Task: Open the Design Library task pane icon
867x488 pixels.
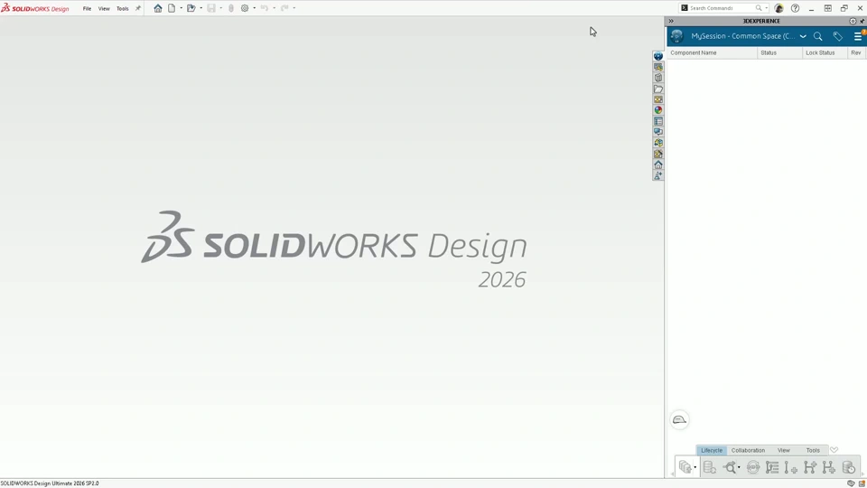Action: tap(658, 78)
